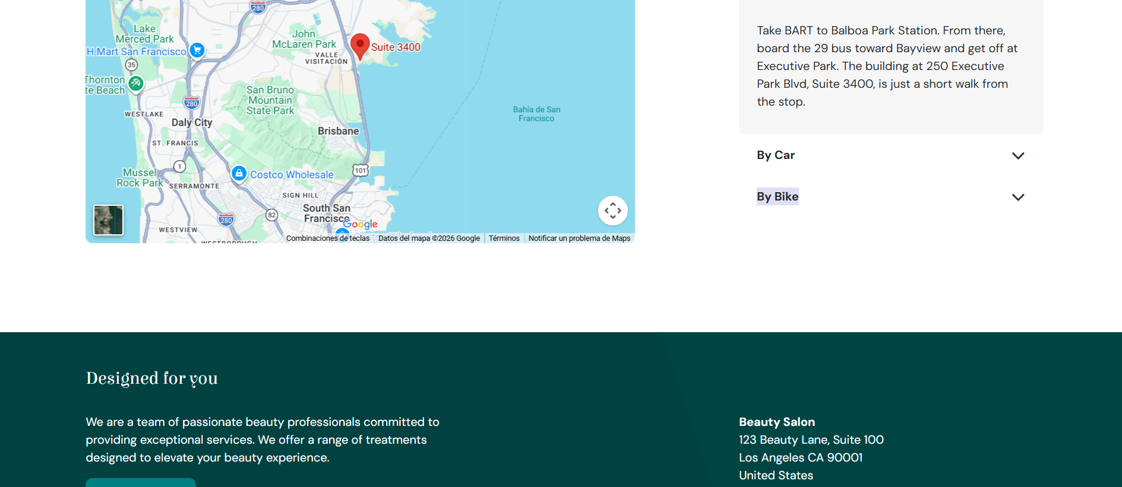The image size is (1122, 487).
Task: Open Combinaciones de teclas shortcut link
Action: pyautogui.click(x=328, y=238)
